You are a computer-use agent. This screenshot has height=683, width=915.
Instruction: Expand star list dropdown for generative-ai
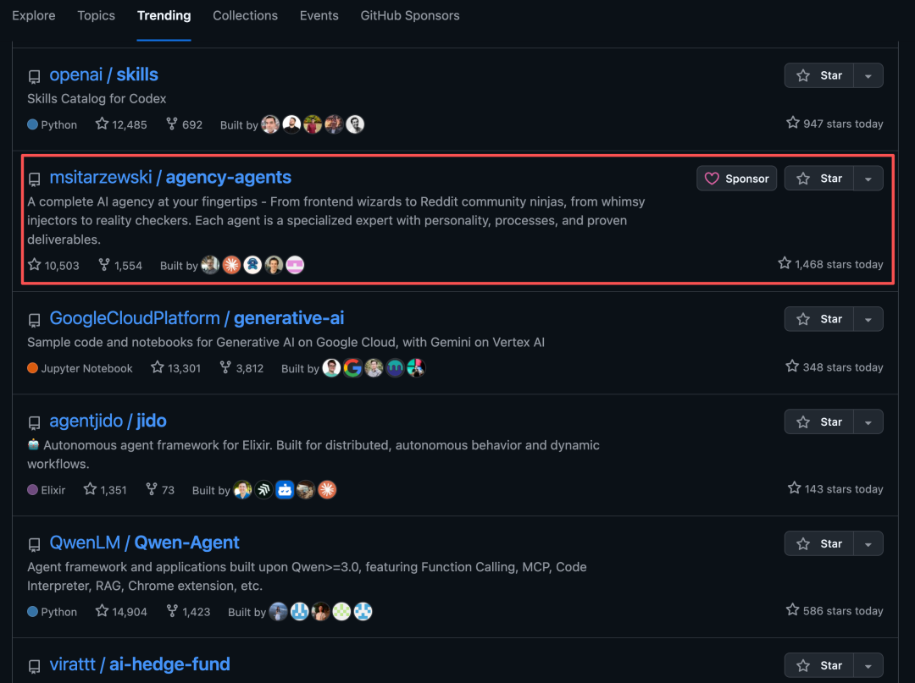(868, 319)
